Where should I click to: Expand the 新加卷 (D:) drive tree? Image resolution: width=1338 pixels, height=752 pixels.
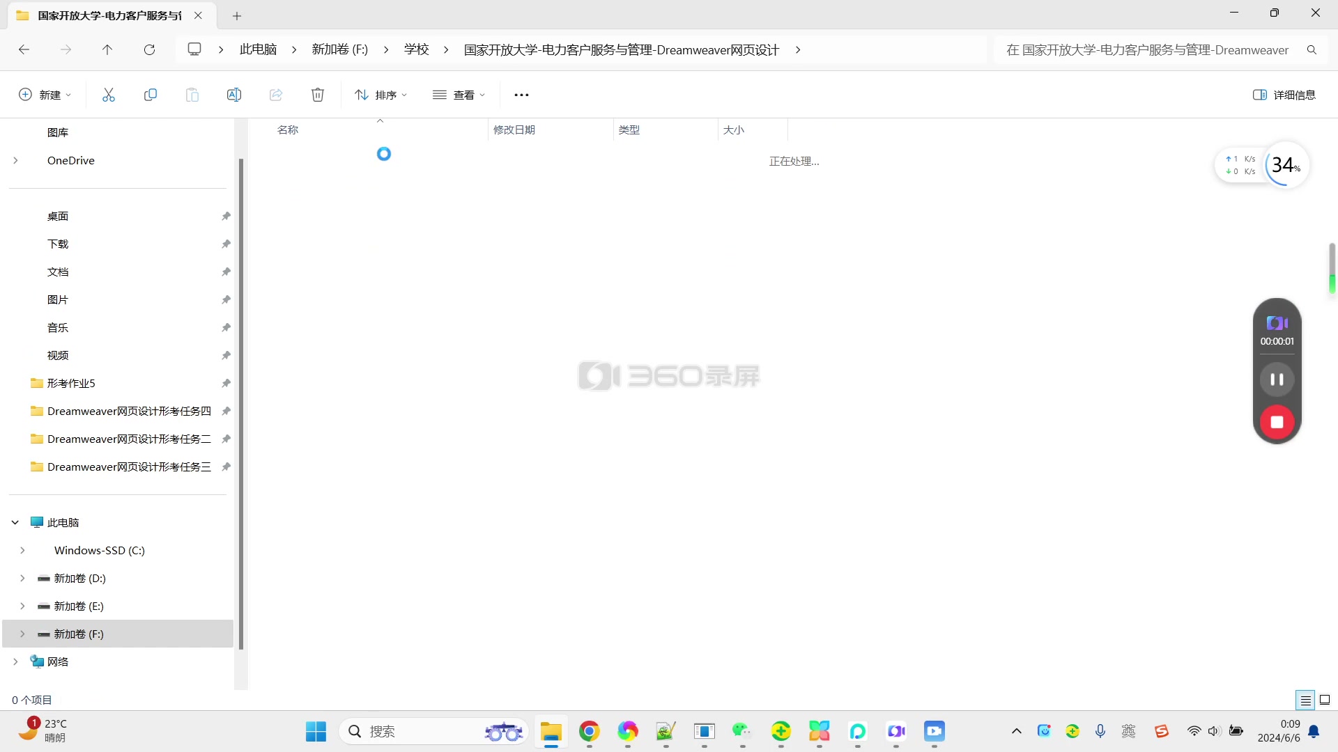point(22,578)
